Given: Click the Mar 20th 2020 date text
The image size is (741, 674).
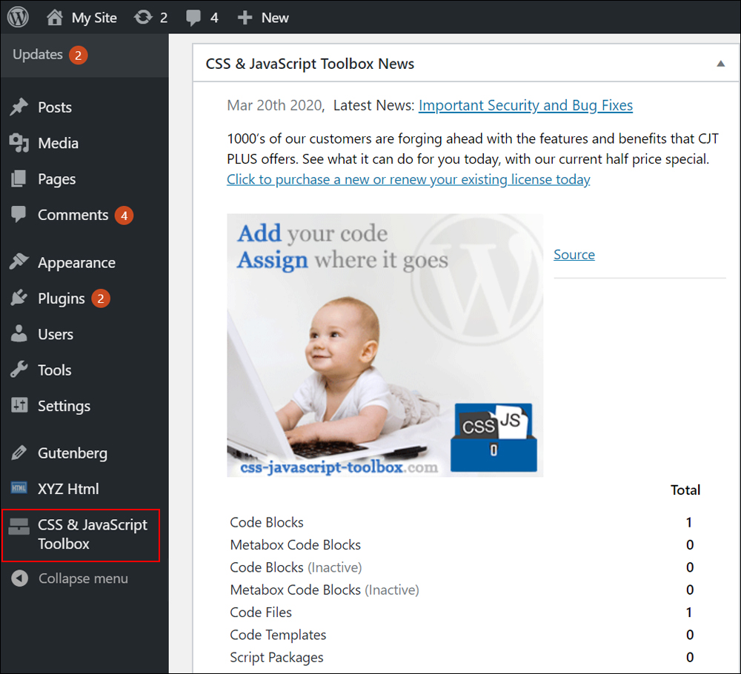Looking at the screenshot, I should [276, 105].
